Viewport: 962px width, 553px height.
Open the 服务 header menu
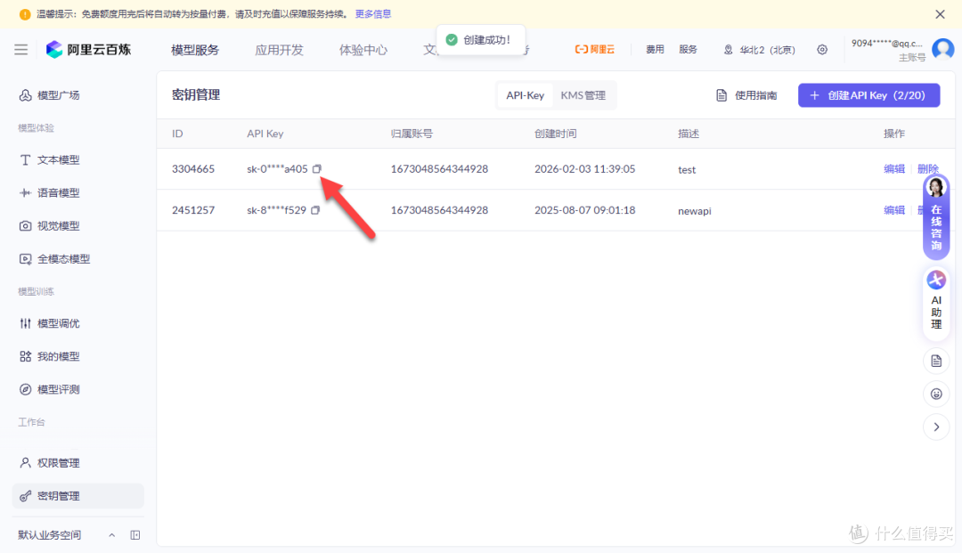coord(688,50)
